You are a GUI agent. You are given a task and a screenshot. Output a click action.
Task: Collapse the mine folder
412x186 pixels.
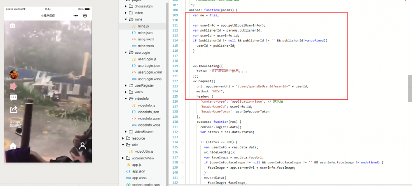126,19
